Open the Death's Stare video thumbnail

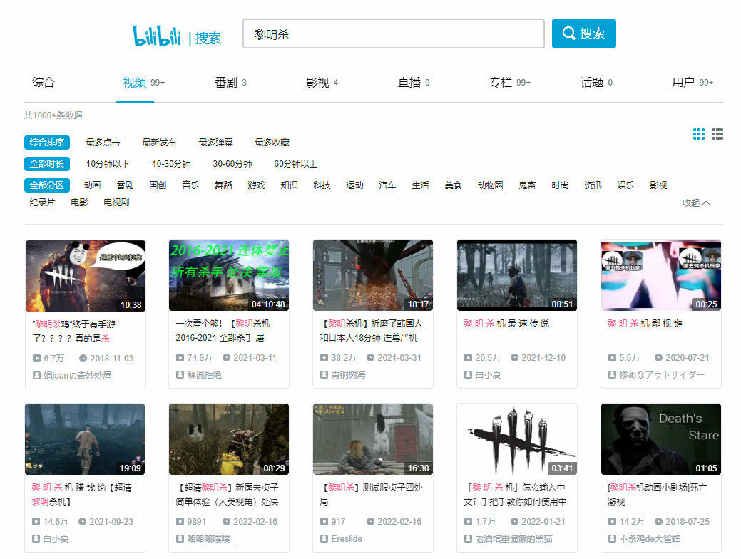660,439
